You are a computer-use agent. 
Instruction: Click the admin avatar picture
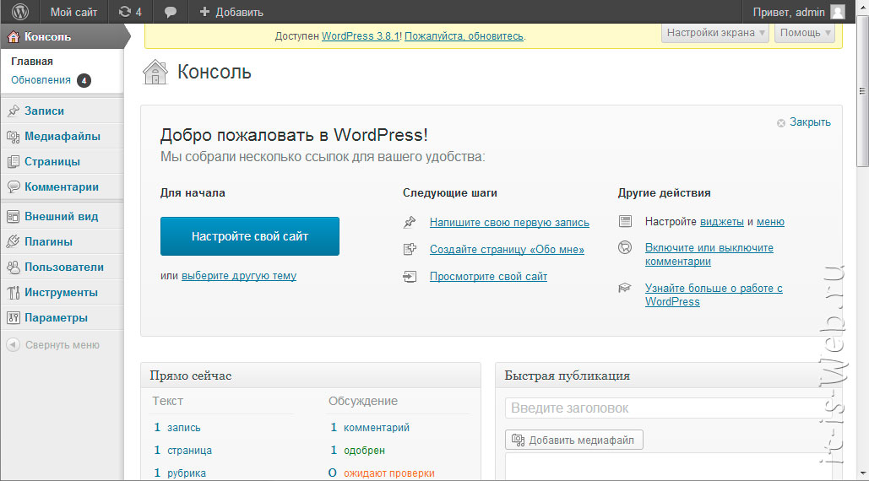[x=838, y=12]
